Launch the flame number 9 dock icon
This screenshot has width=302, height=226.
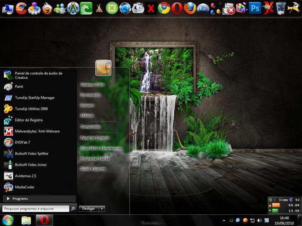47,9
